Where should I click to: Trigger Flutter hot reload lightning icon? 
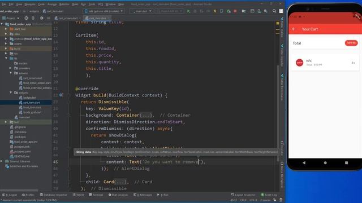pos(215,11)
